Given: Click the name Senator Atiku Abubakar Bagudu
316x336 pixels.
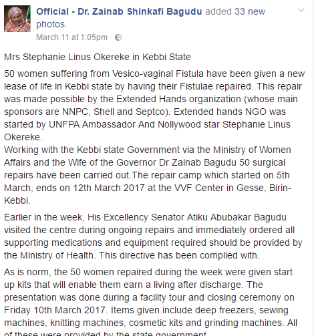Looking at the screenshot, I should (x=218, y=217).
